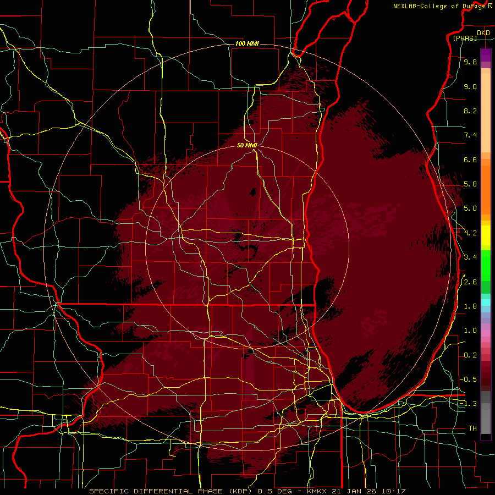Click the 9.0 scale value label
The height and width of the screenshot is (495, 495).
click(x=470, y=86)
